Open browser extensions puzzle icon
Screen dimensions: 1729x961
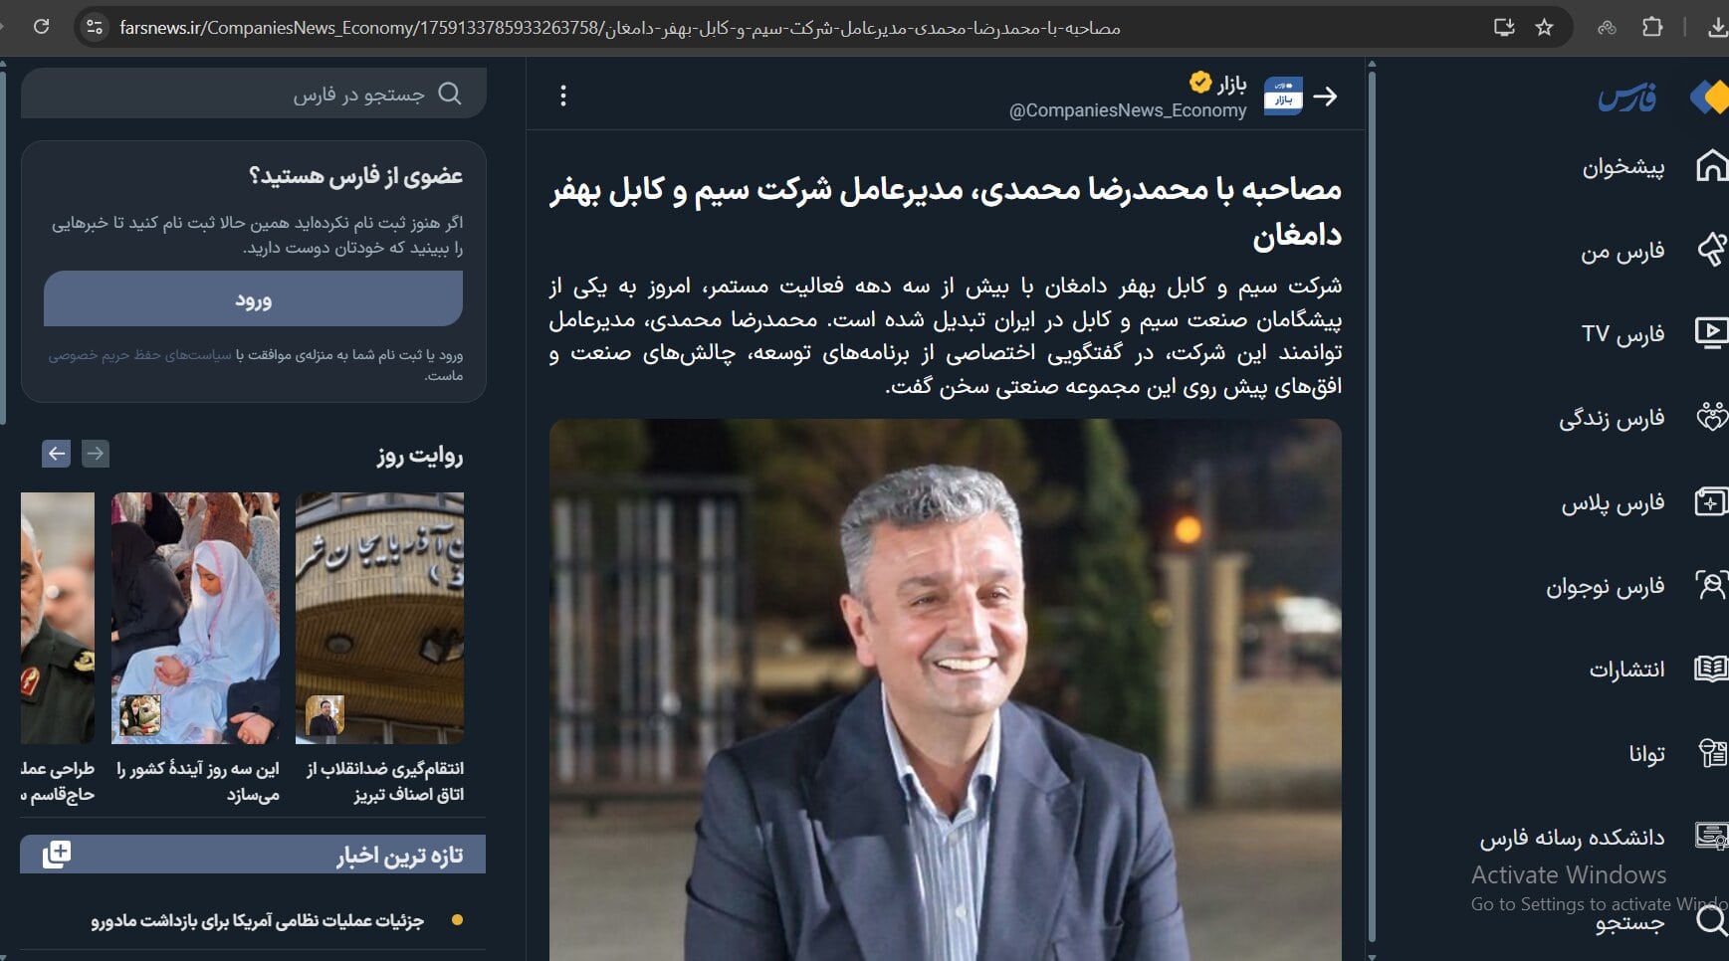(x=1652, y=28)
